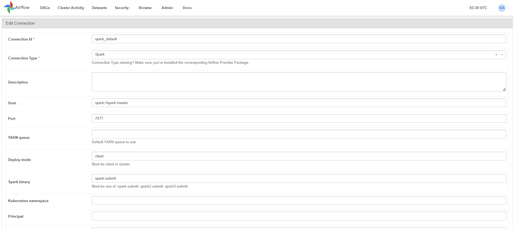
Task: Click the Host label
Action: click(12, 103)
